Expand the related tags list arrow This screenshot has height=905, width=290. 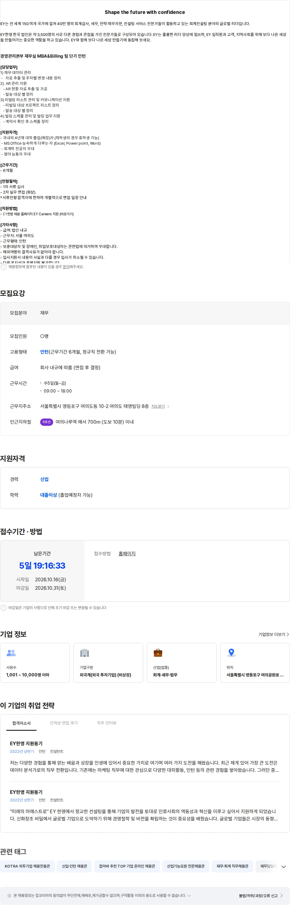tap(284, 867)
